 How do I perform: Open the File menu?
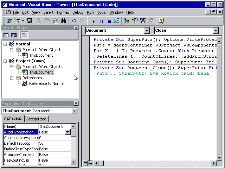pyautogui.click(x=16, y=13)
